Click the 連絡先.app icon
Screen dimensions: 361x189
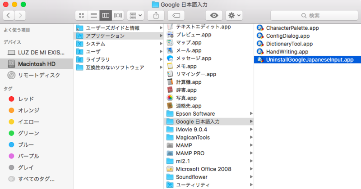point(170,106)
